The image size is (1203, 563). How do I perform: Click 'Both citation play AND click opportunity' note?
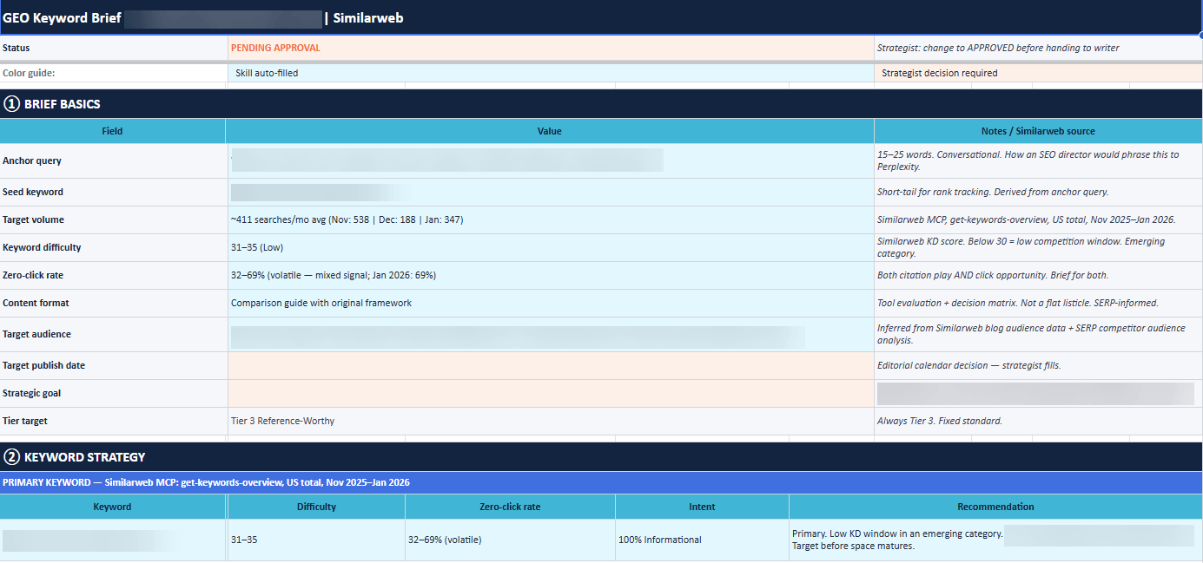coord(1038,275)
